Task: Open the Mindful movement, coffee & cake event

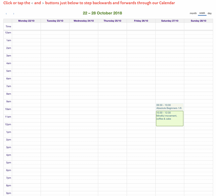Action: (170, 119)
